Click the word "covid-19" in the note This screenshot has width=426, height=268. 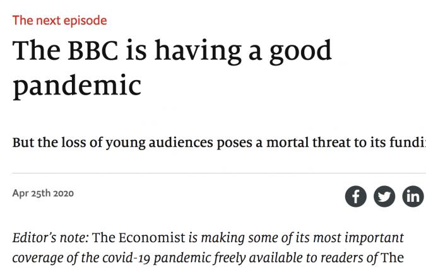pos(121,259)
